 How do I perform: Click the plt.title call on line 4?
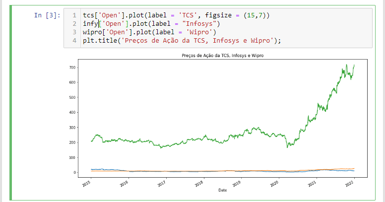click(99, 41)
